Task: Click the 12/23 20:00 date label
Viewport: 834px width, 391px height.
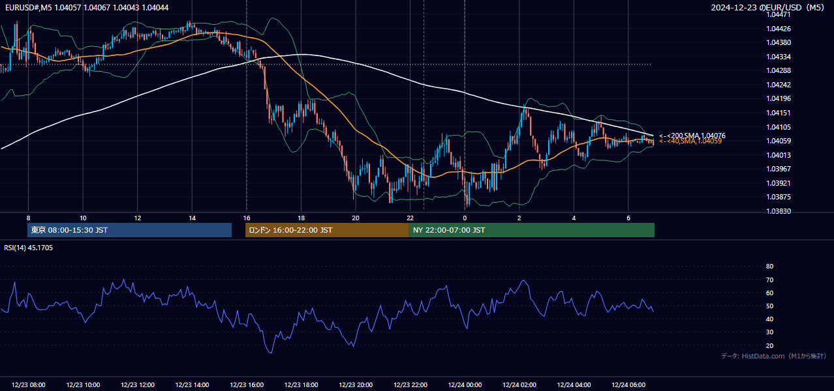Action: click(356, 385)
